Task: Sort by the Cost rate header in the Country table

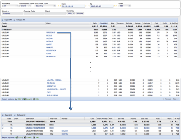Action: 147,23
